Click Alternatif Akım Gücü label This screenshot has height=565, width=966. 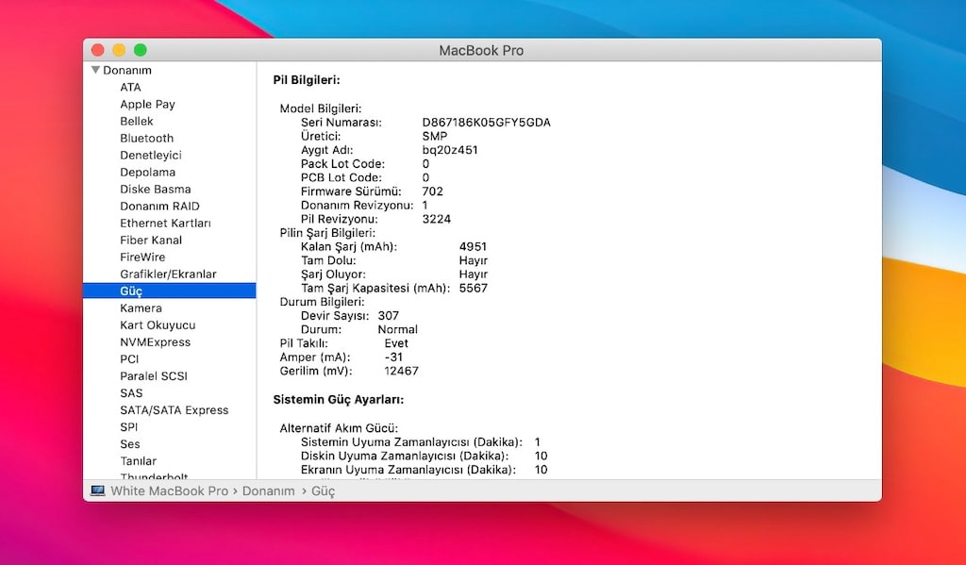point(339,428)
